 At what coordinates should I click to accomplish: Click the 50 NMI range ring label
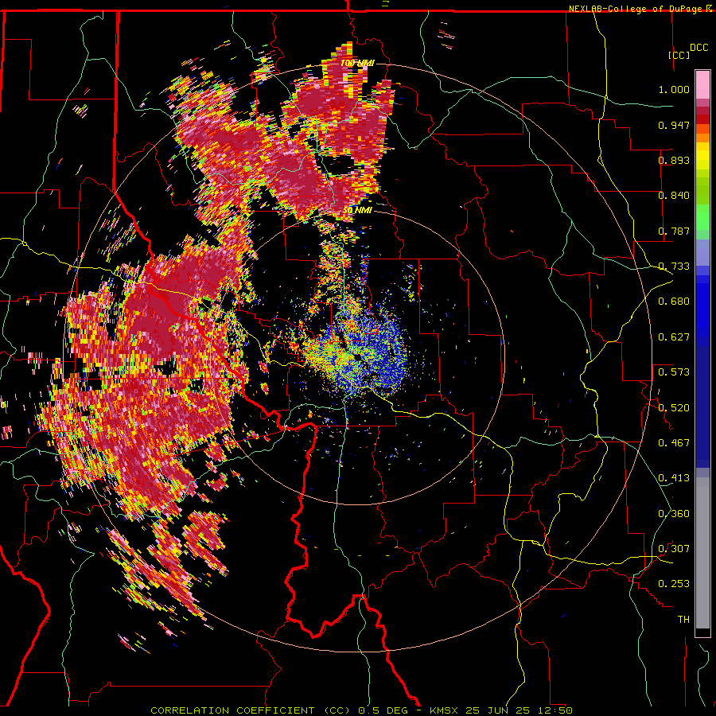(358, 210)
